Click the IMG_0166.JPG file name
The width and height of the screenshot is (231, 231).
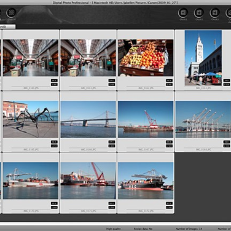[88, 150]
